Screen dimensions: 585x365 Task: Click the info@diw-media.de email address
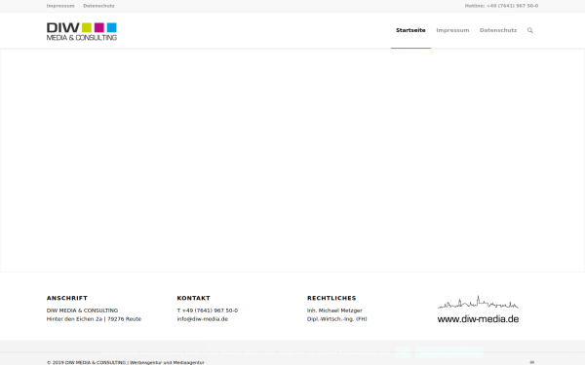202,319
